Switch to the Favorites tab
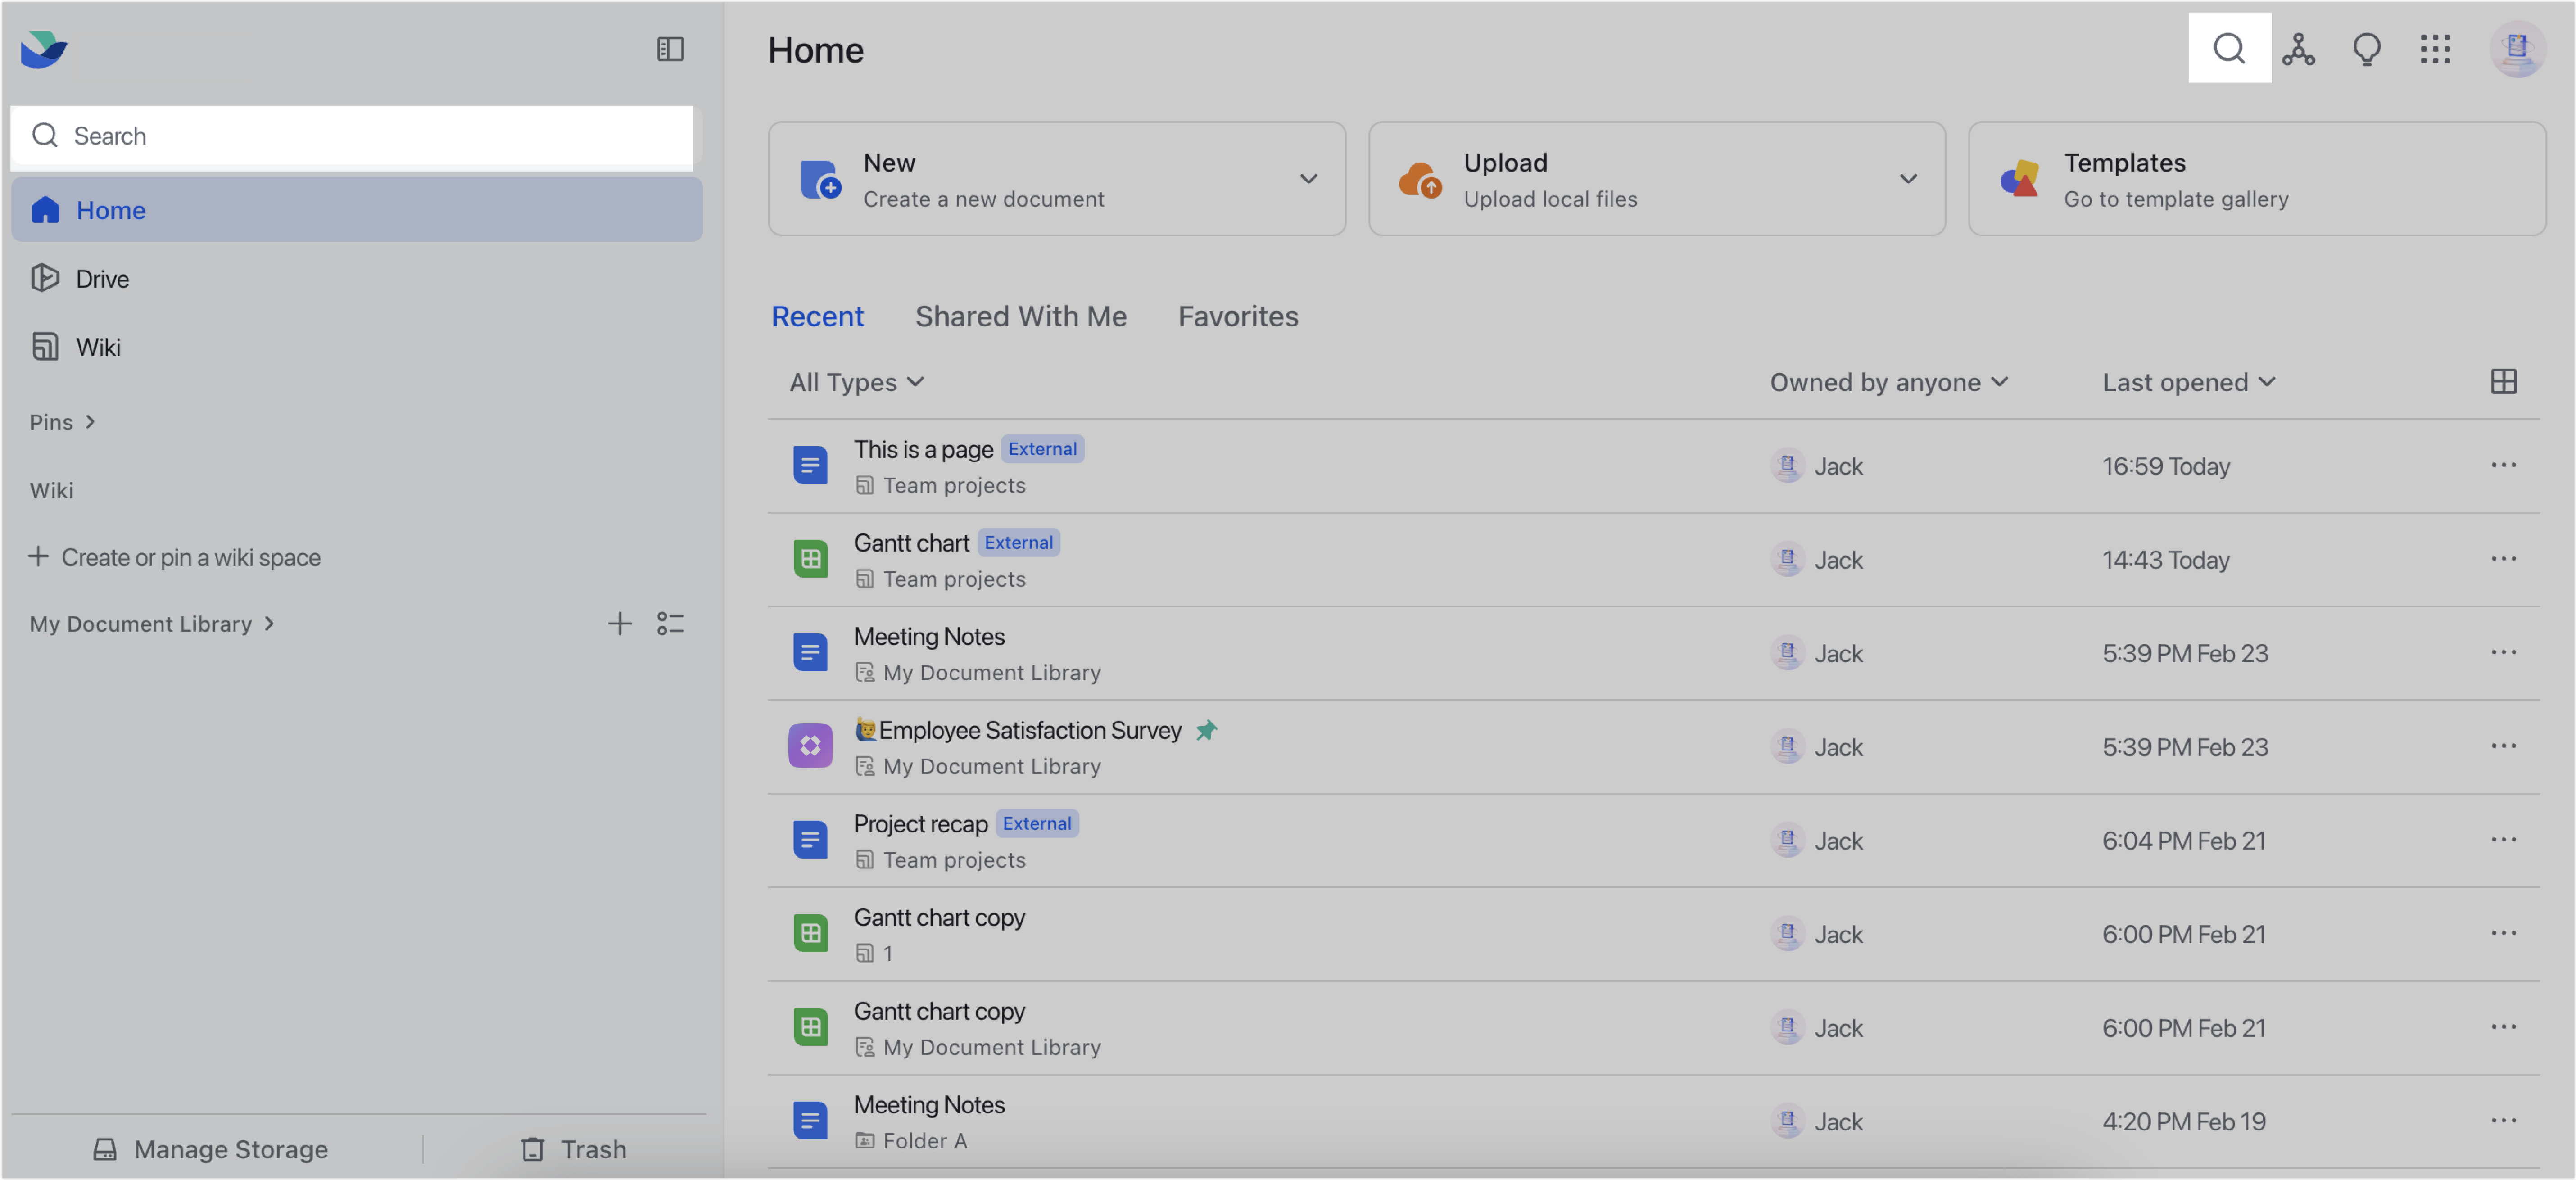The image size is (2576, 1180). coord(1238,316)
